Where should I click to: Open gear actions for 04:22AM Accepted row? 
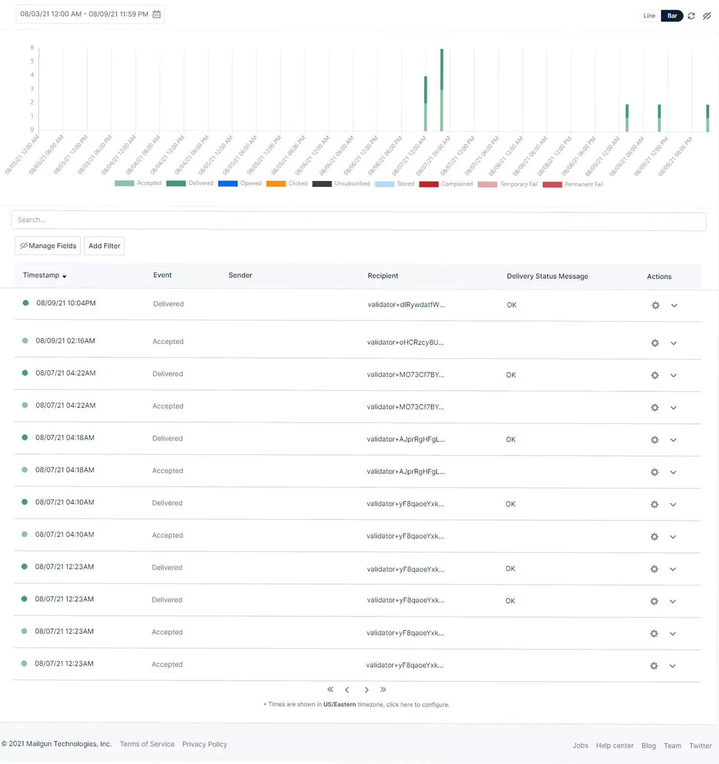(x=655, y=407)
